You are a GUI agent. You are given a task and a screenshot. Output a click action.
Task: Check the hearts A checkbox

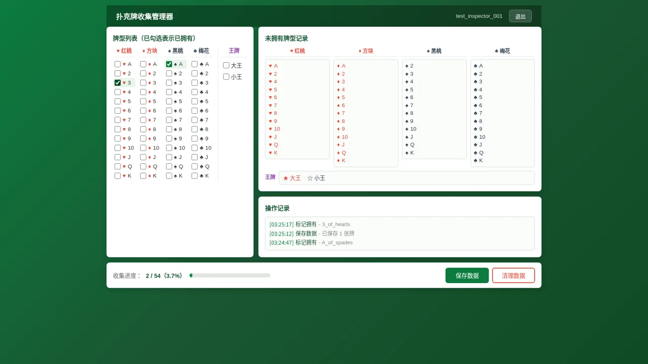(117, 64)
